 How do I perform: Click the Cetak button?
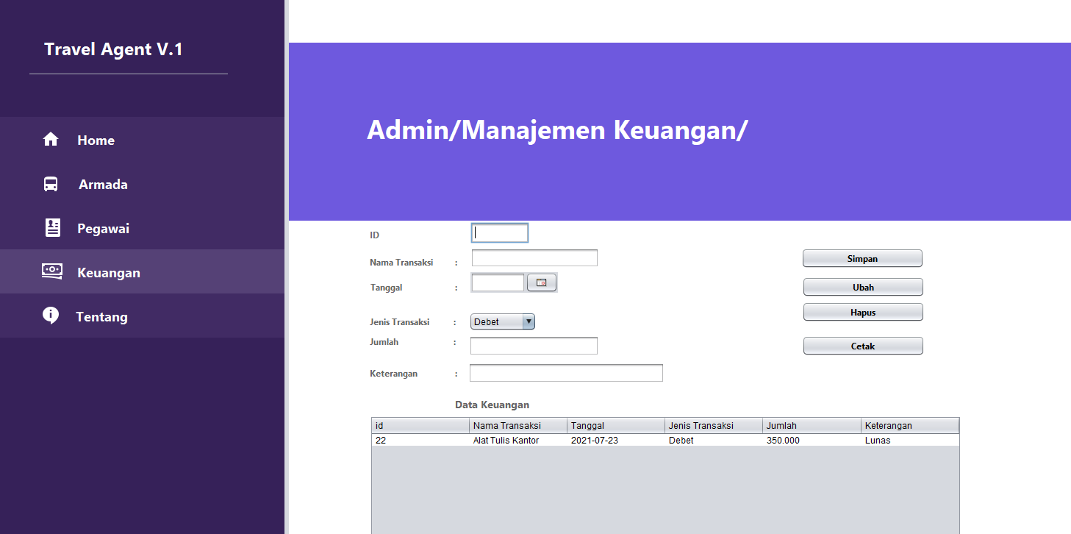point(863,346)
